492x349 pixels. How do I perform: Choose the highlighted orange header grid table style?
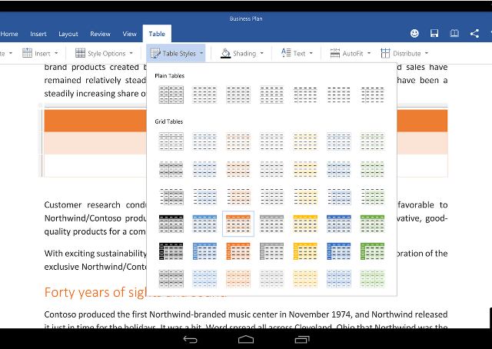coord(238,224)
